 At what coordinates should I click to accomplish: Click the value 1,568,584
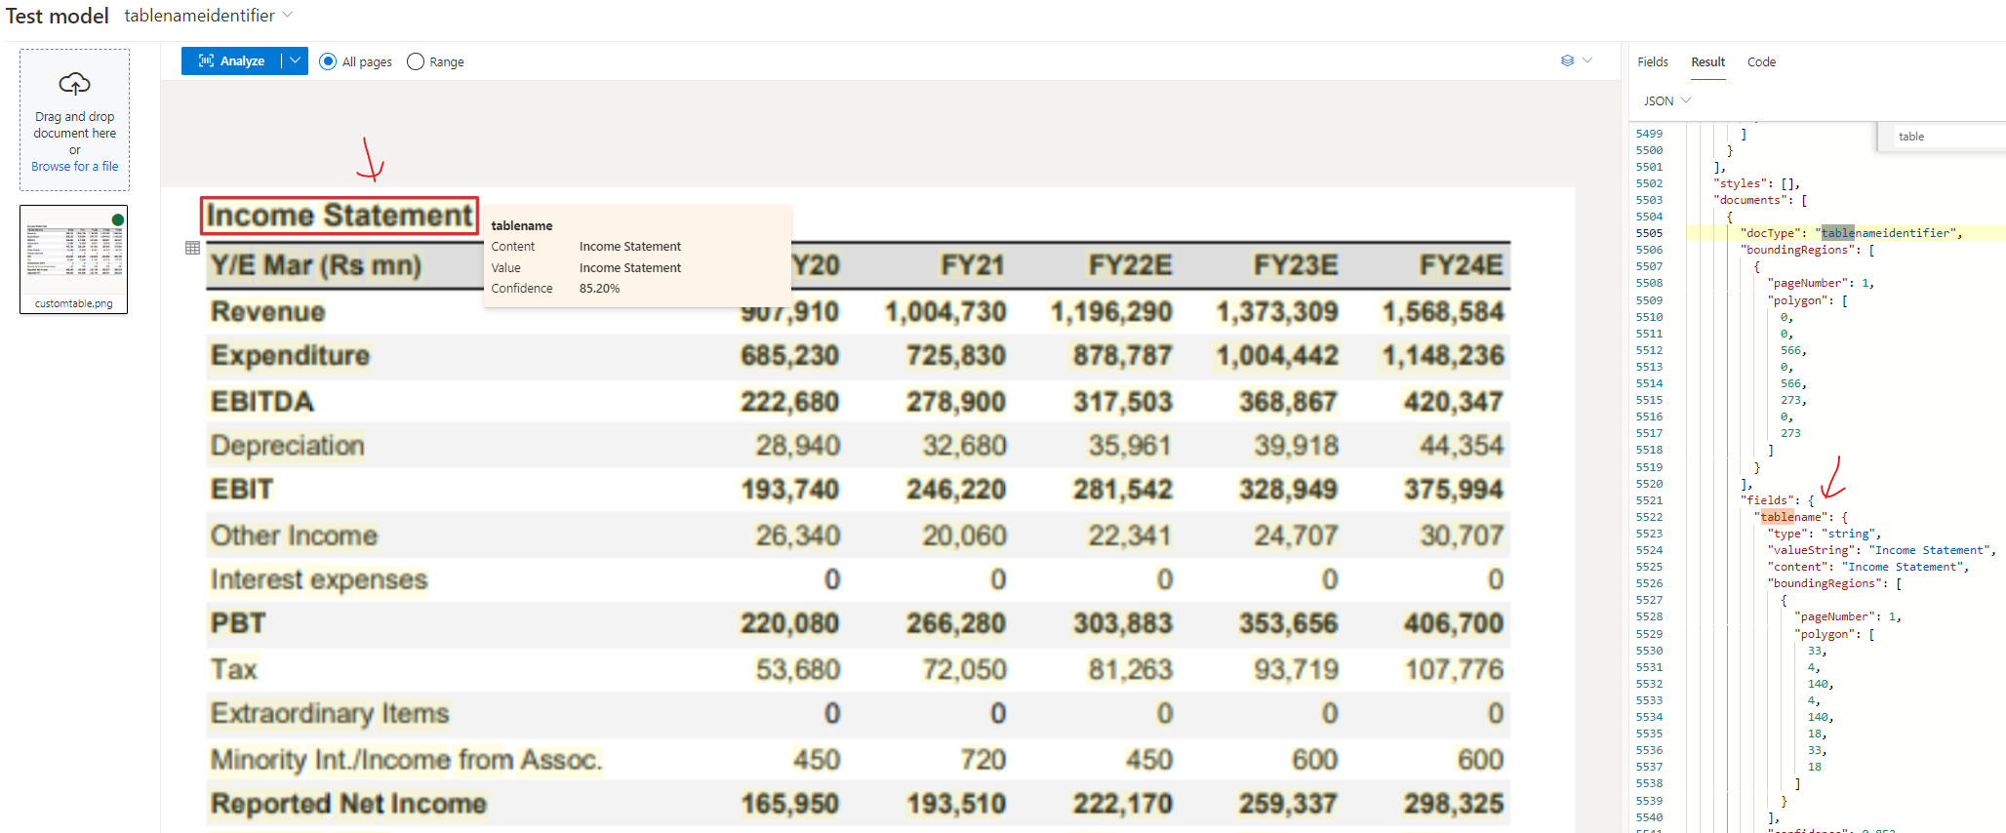(1443, 312)
